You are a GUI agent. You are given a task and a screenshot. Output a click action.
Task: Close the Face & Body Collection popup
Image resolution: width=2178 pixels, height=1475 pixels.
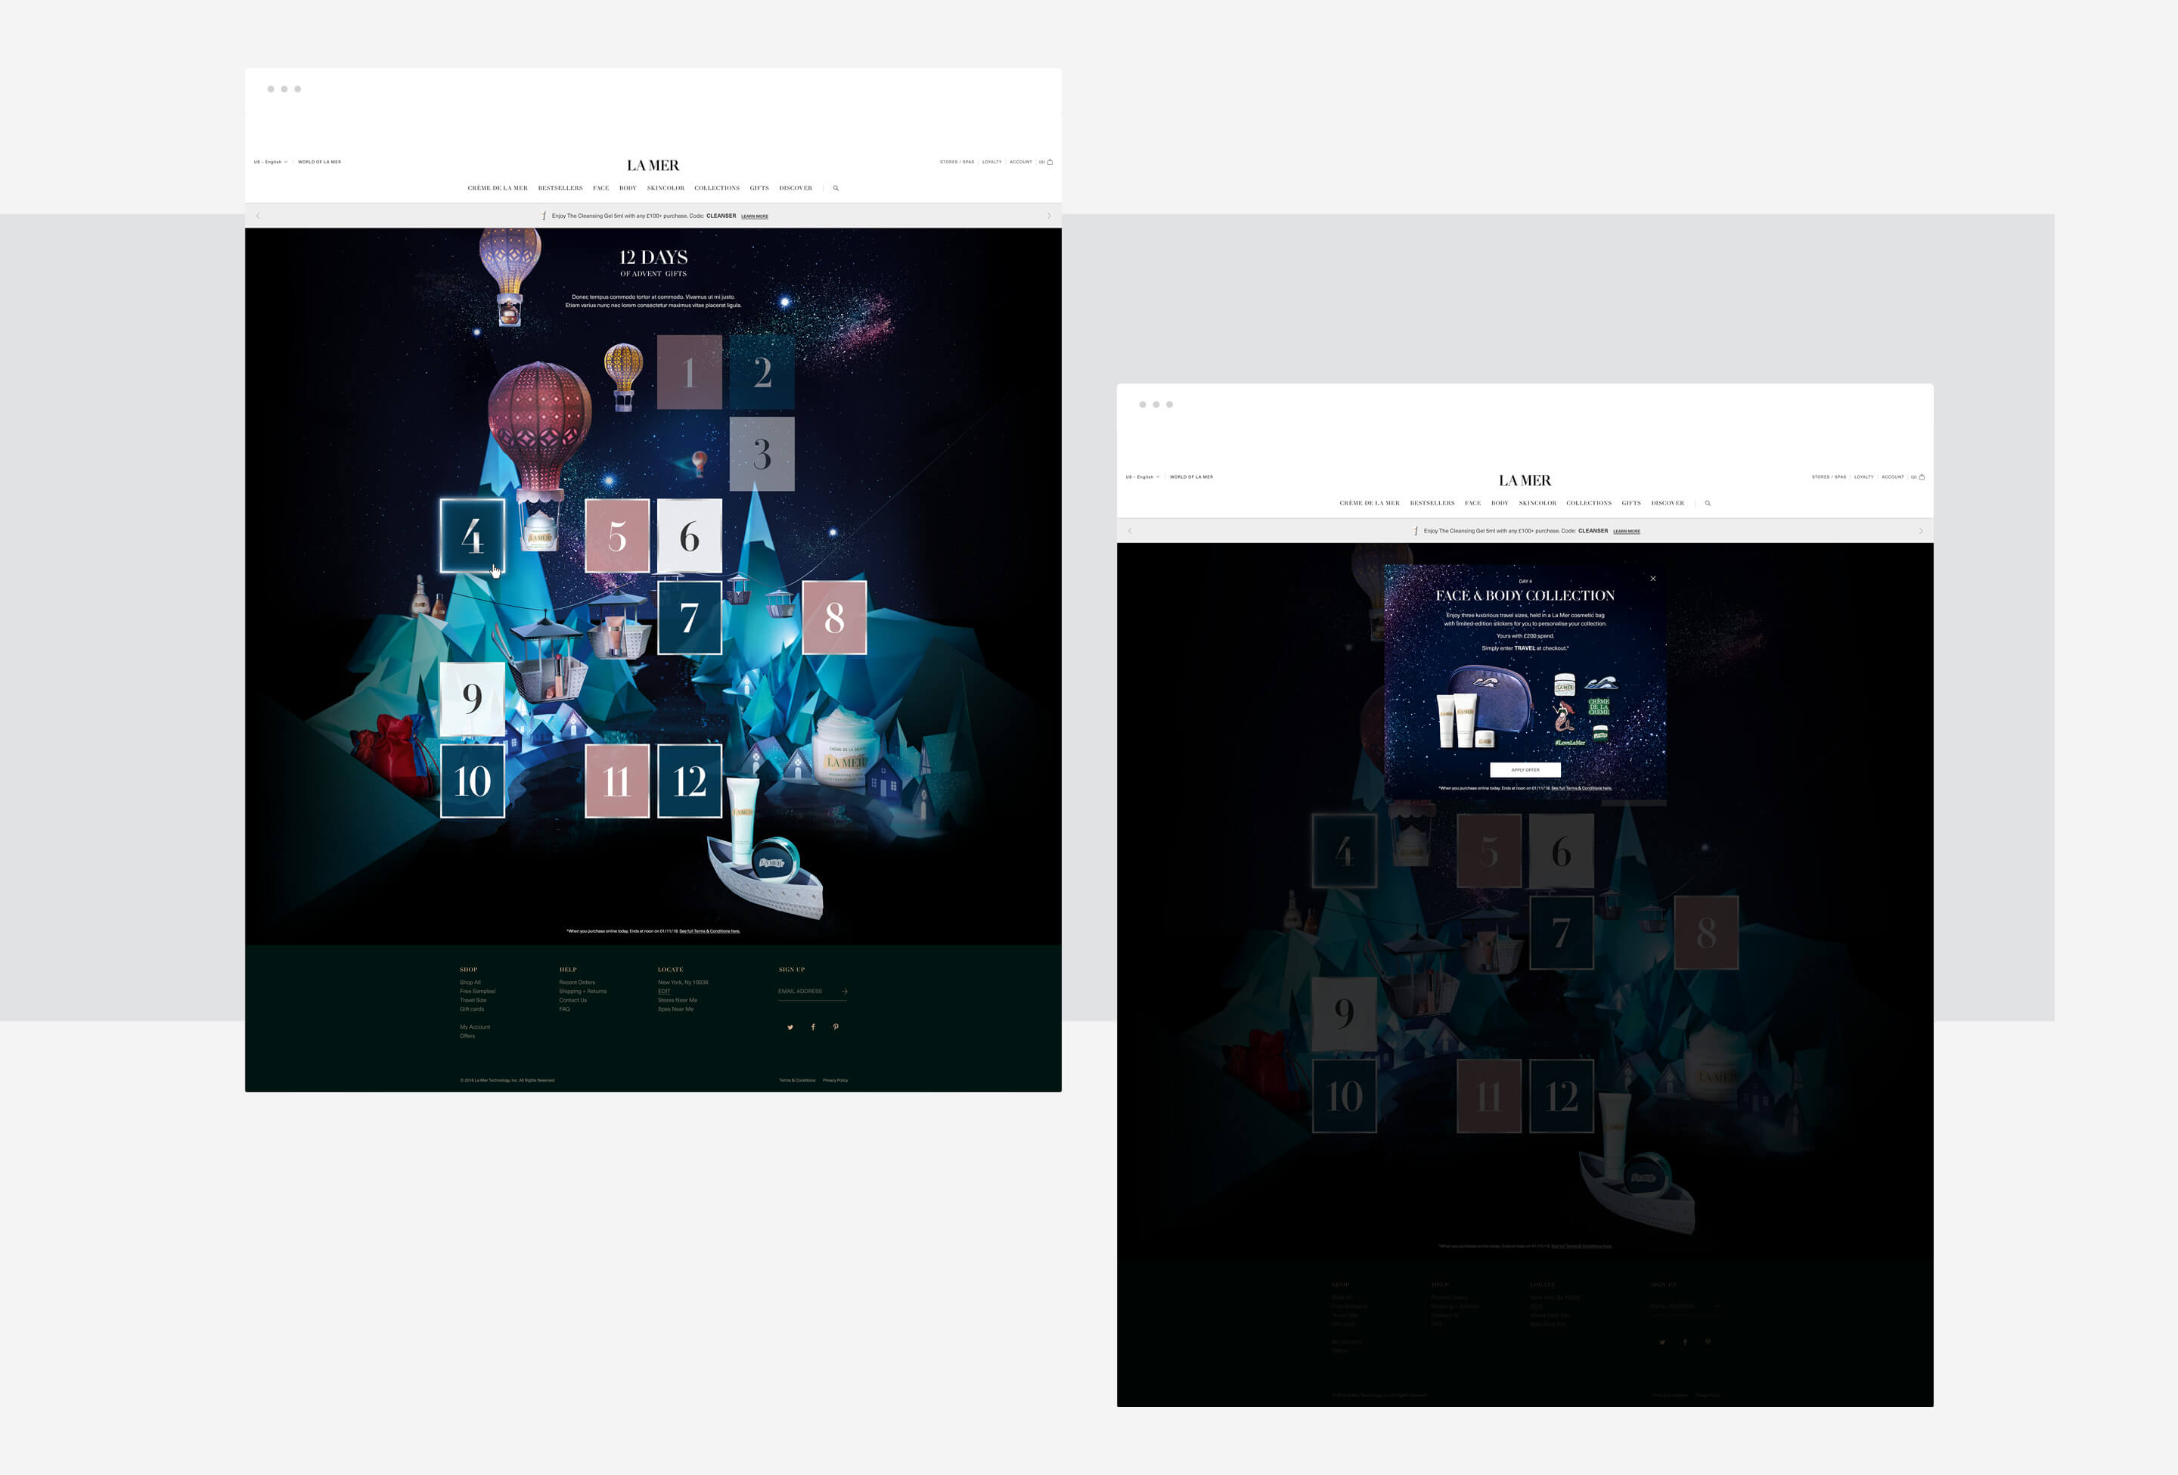tap(1653, 578)
